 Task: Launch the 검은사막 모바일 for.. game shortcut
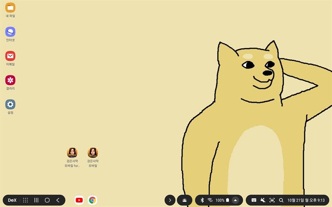click(x=72, y=153)
